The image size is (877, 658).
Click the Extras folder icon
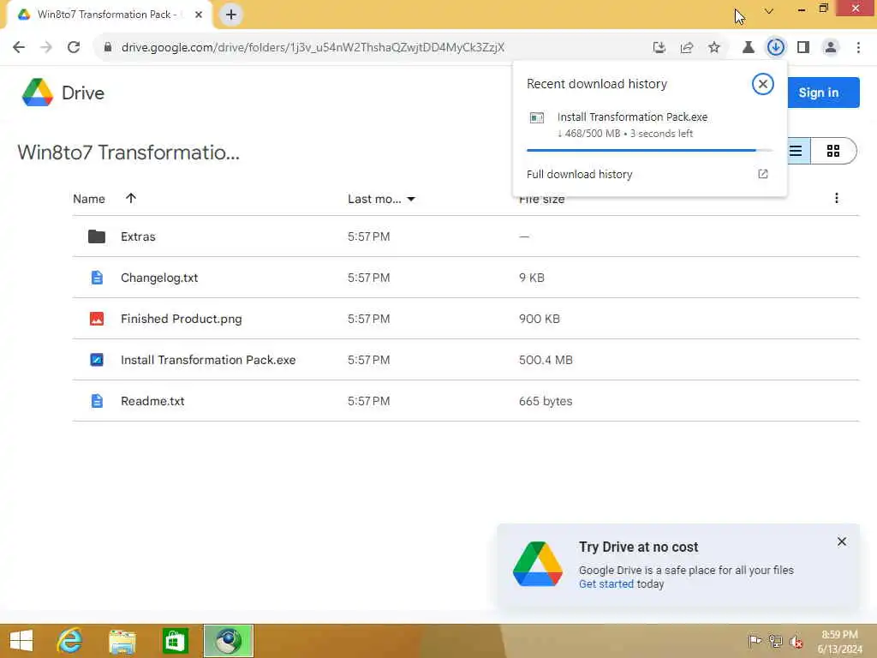point(96,236)
